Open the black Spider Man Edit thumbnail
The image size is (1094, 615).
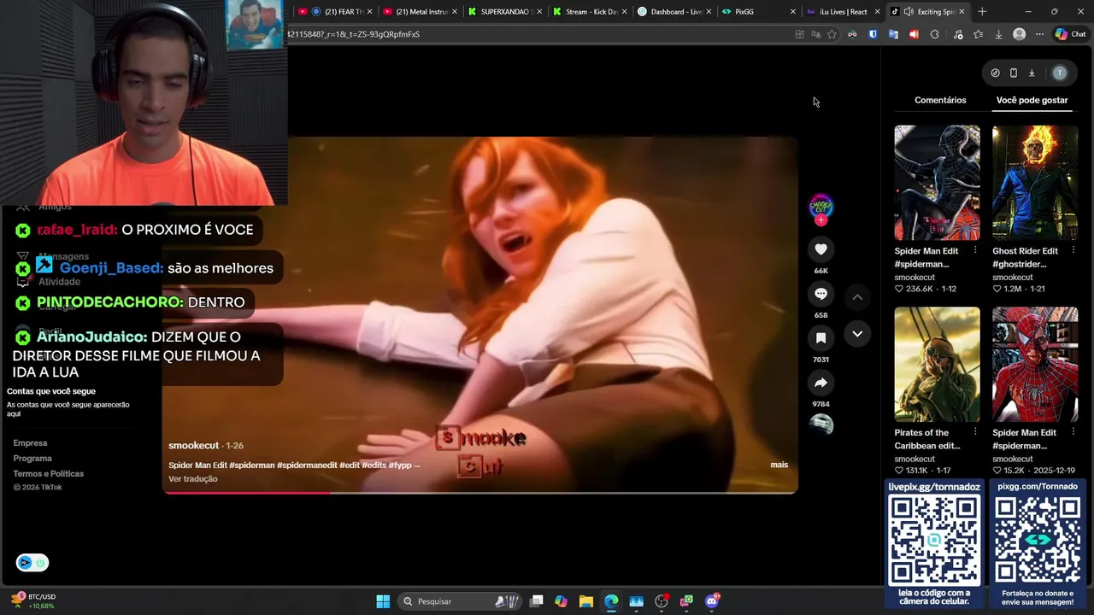(937, 183)
